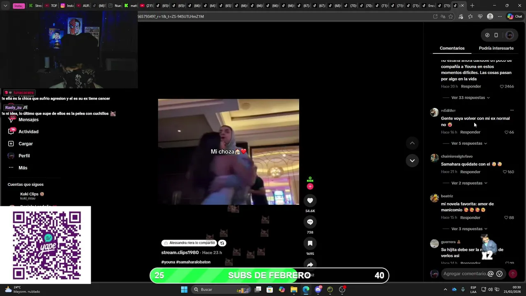Viewport: 526px width, 296px height.
Task: Open options menu on PrEdithrr's comment
Action: [x=512, y=110]
